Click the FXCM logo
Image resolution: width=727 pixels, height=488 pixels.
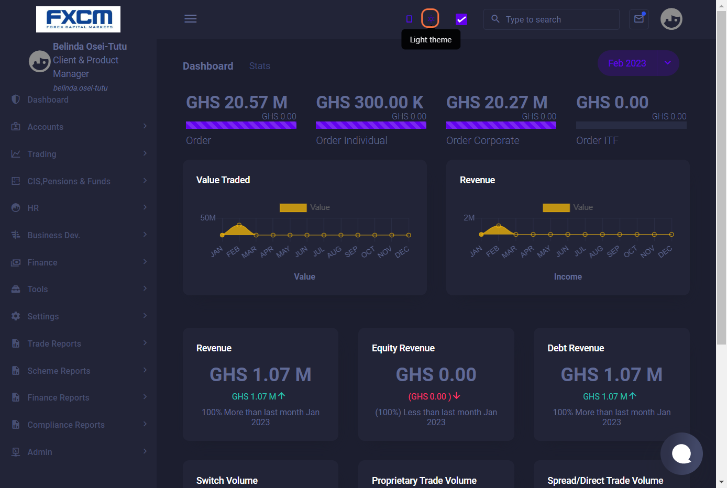(78, 19)
